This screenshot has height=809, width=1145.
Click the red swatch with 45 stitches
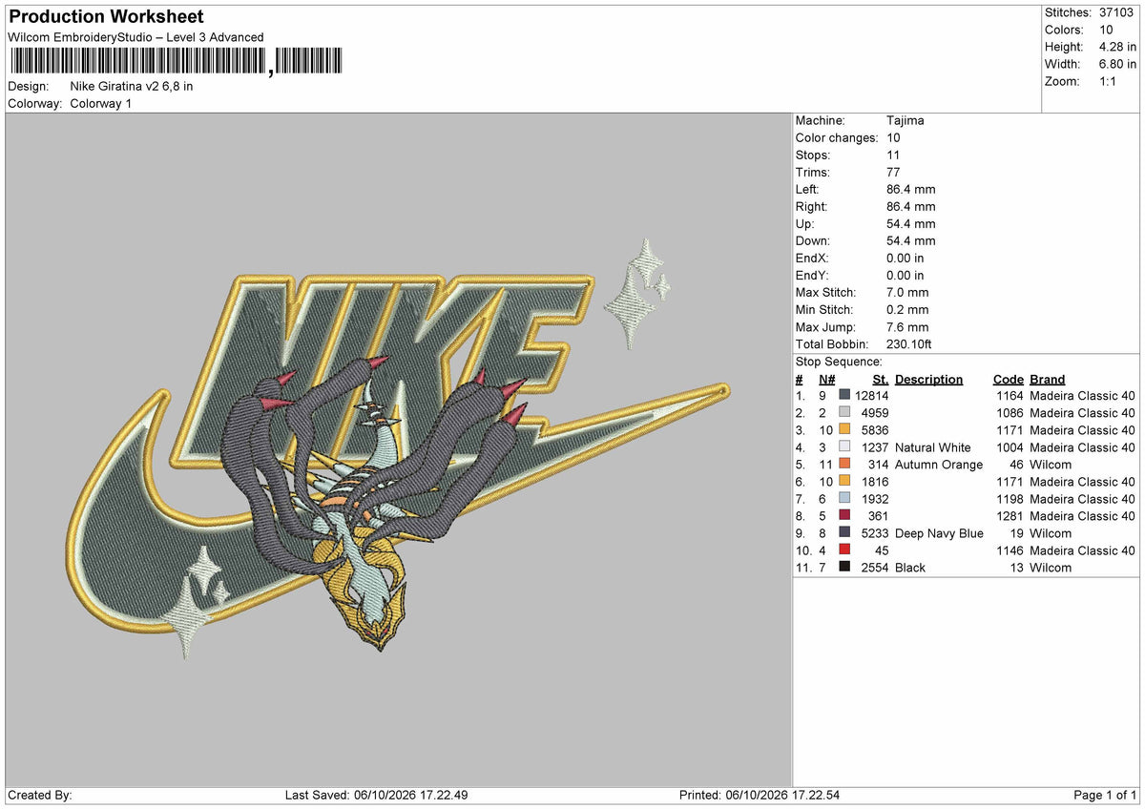pos(844,550)
